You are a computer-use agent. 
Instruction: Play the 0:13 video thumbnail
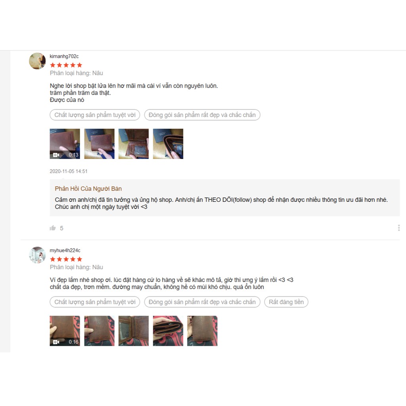pos(65,144)
